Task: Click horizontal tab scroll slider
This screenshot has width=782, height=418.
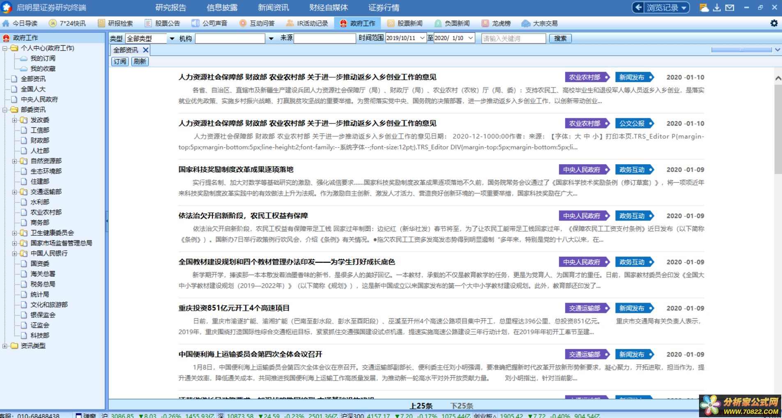Action: (x=741, y=50)
